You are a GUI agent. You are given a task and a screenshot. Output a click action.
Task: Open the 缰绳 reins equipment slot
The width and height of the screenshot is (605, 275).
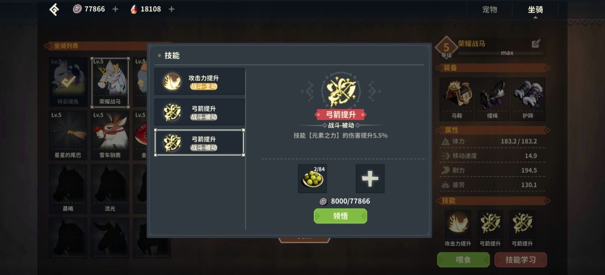pos(492,99)
